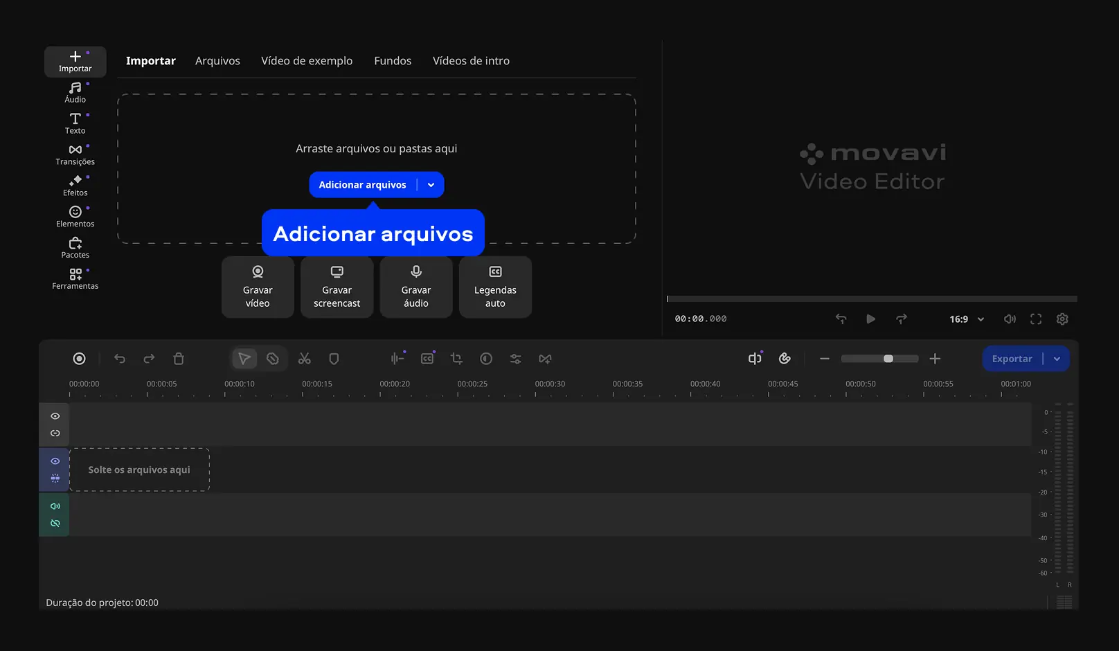Image resolution: width=1119 pixels, height=651 pixels.
Task: Open the Efeitos sidebar section
Action: coord(75,186)
